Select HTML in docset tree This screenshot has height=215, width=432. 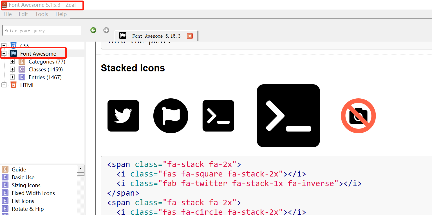pos(27,85)
